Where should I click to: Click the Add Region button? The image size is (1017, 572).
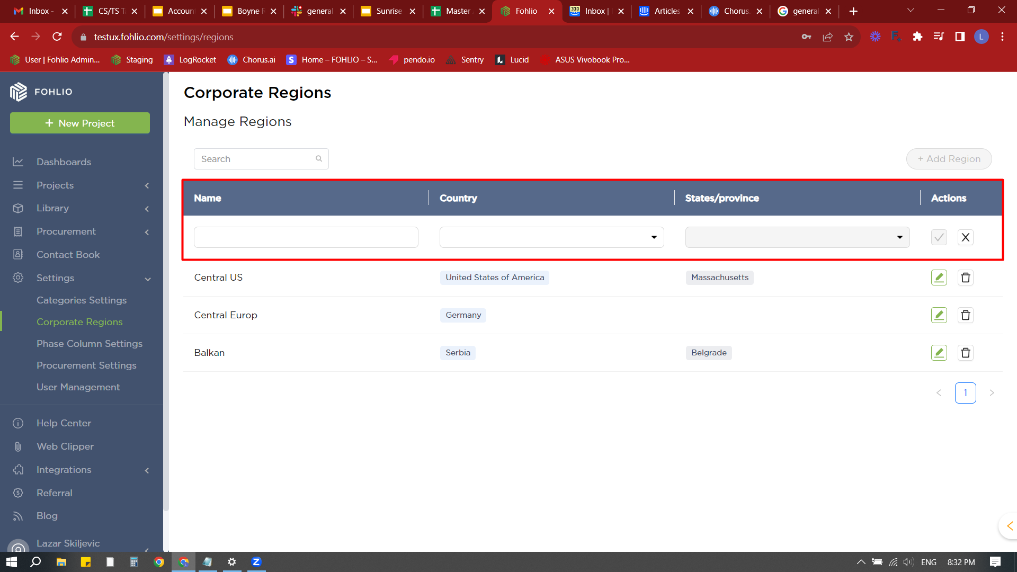[x=949, y=159]
